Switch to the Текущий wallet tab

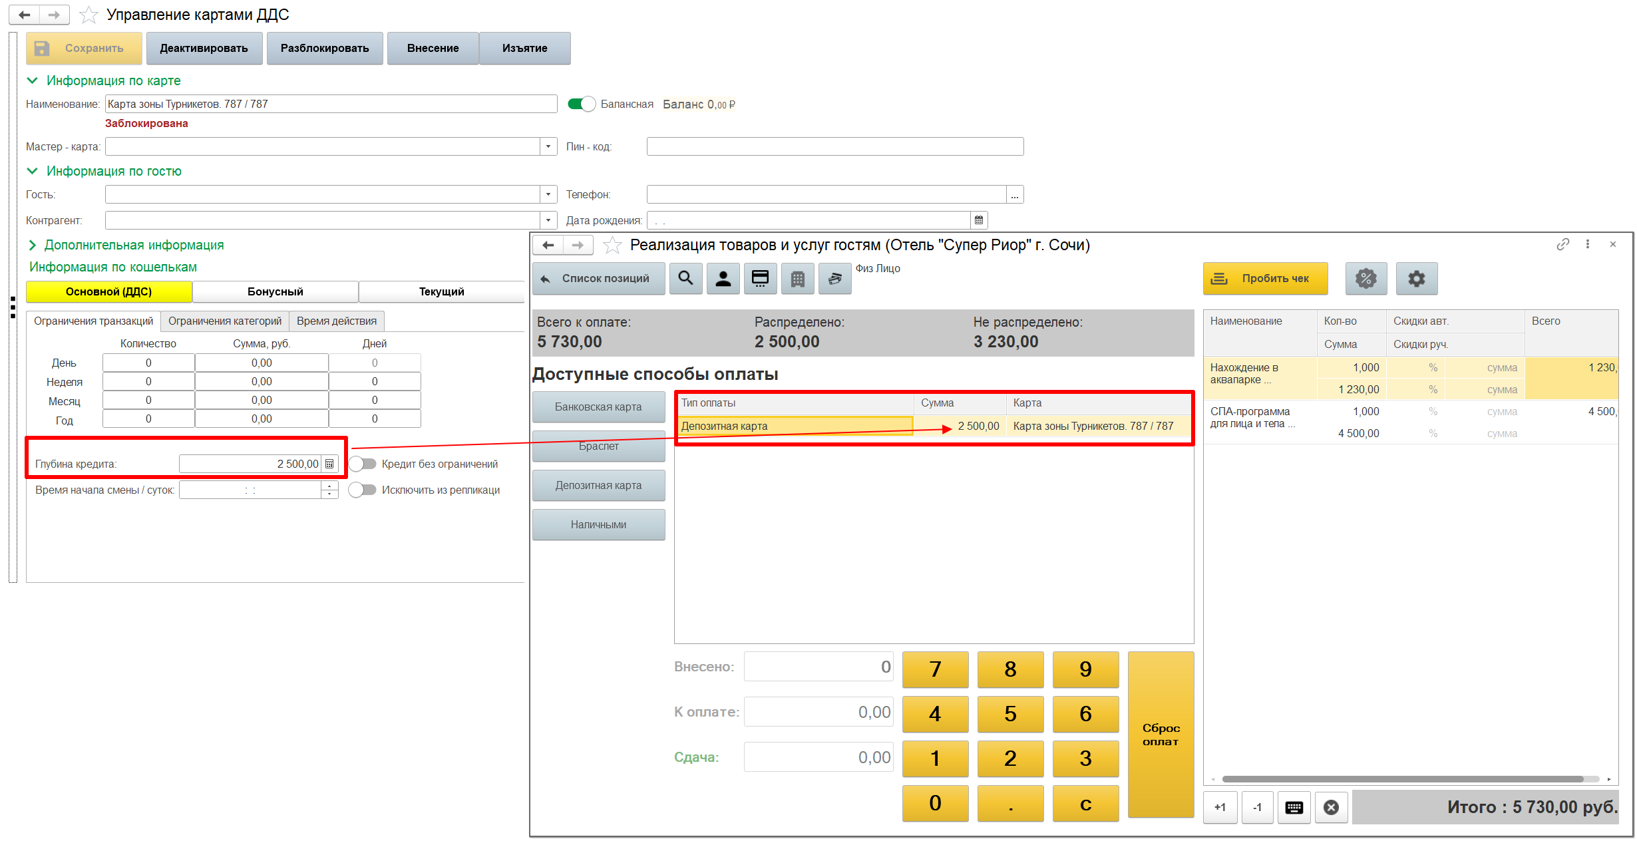click(x=441, y=291)
